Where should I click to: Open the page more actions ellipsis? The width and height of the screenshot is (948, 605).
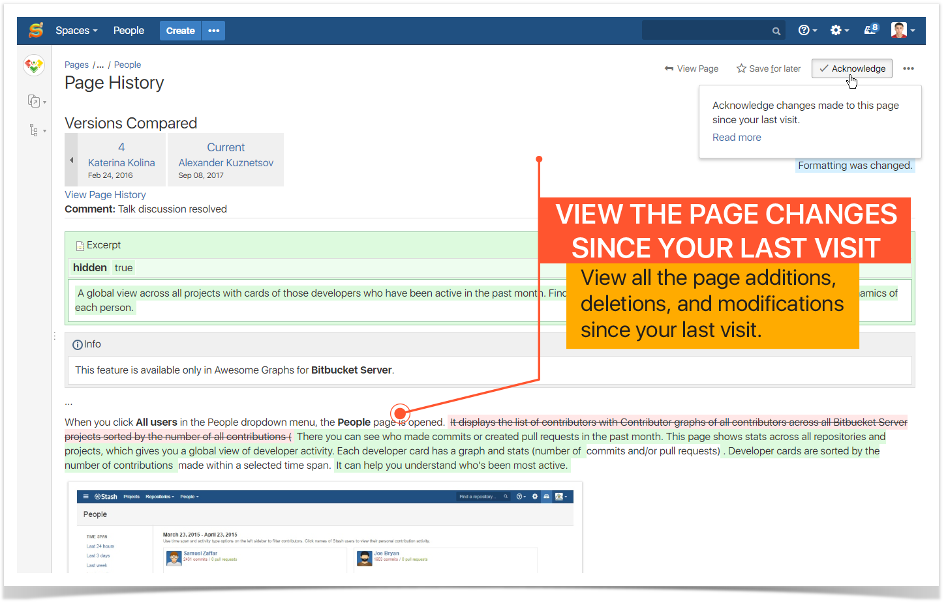click(x=908, y=68)
